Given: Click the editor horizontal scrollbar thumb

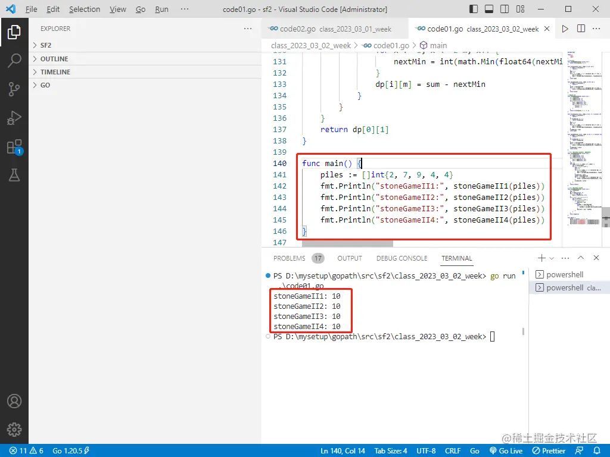Looking at the screenshot, I should (x=347, y=243).
